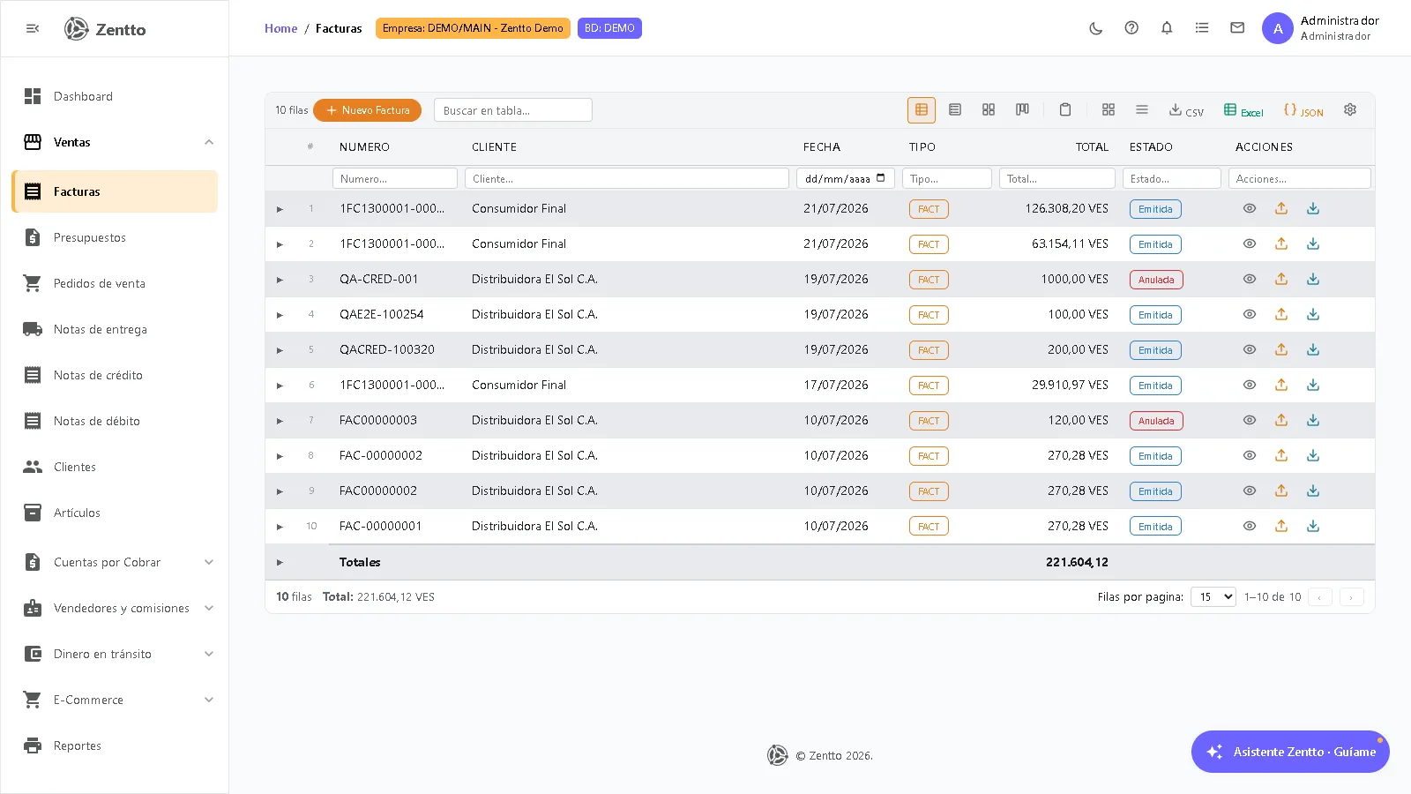Click the Emitida status of QACRED-100320
The image size is (1411, 794).
coord(1155,350)
